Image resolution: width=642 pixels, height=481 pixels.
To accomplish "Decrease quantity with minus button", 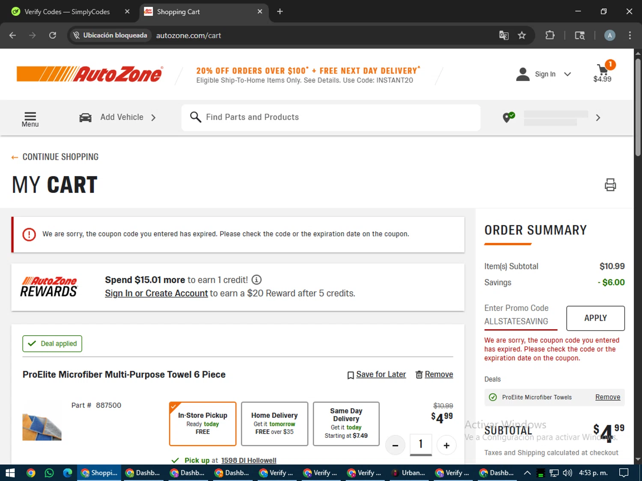I will pos(395,446).
